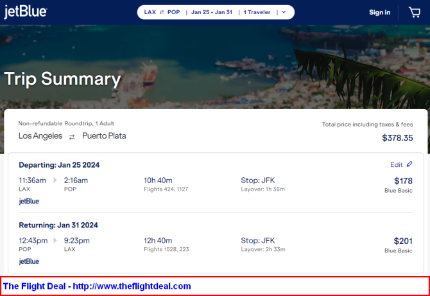Click Blue Basic under the $201 fare
Screen dimensions: 430x296
(399, 250)
